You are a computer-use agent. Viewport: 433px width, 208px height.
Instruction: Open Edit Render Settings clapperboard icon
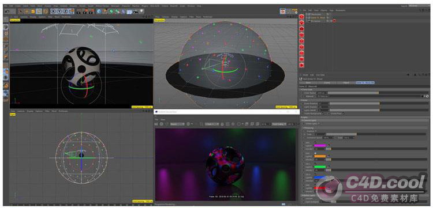(91, 12)
